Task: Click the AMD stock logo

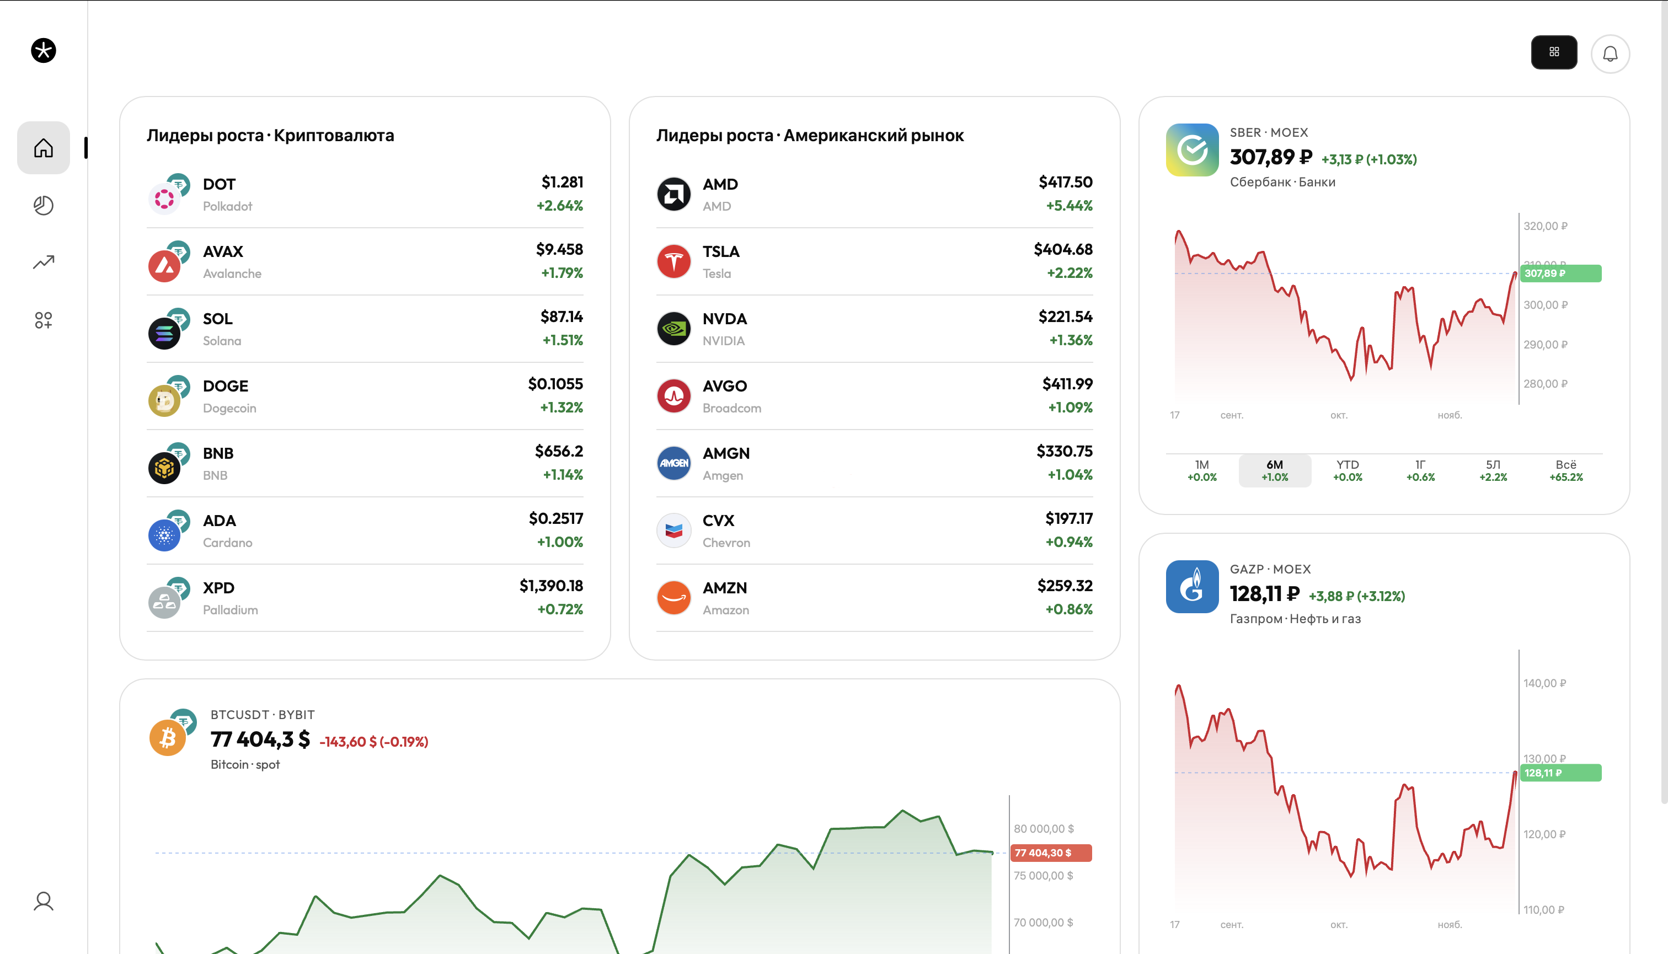Action: pyautogui.click(x=673, y=194)
